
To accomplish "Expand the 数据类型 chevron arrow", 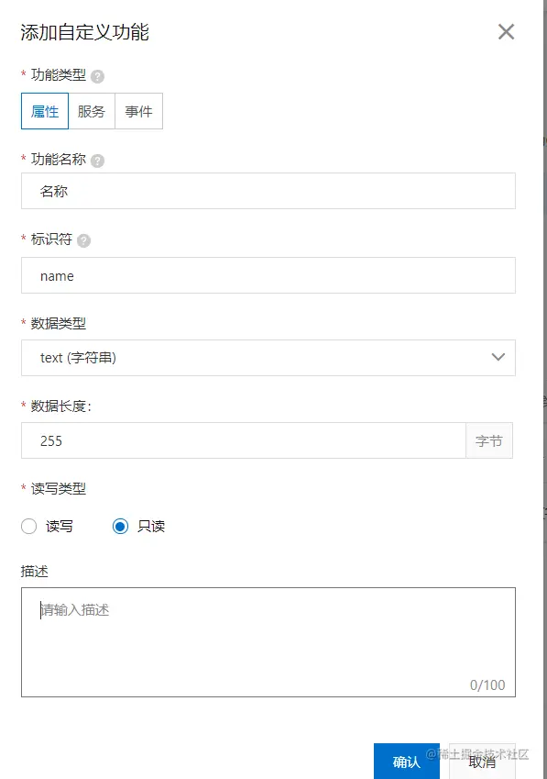I will point(498,357).
